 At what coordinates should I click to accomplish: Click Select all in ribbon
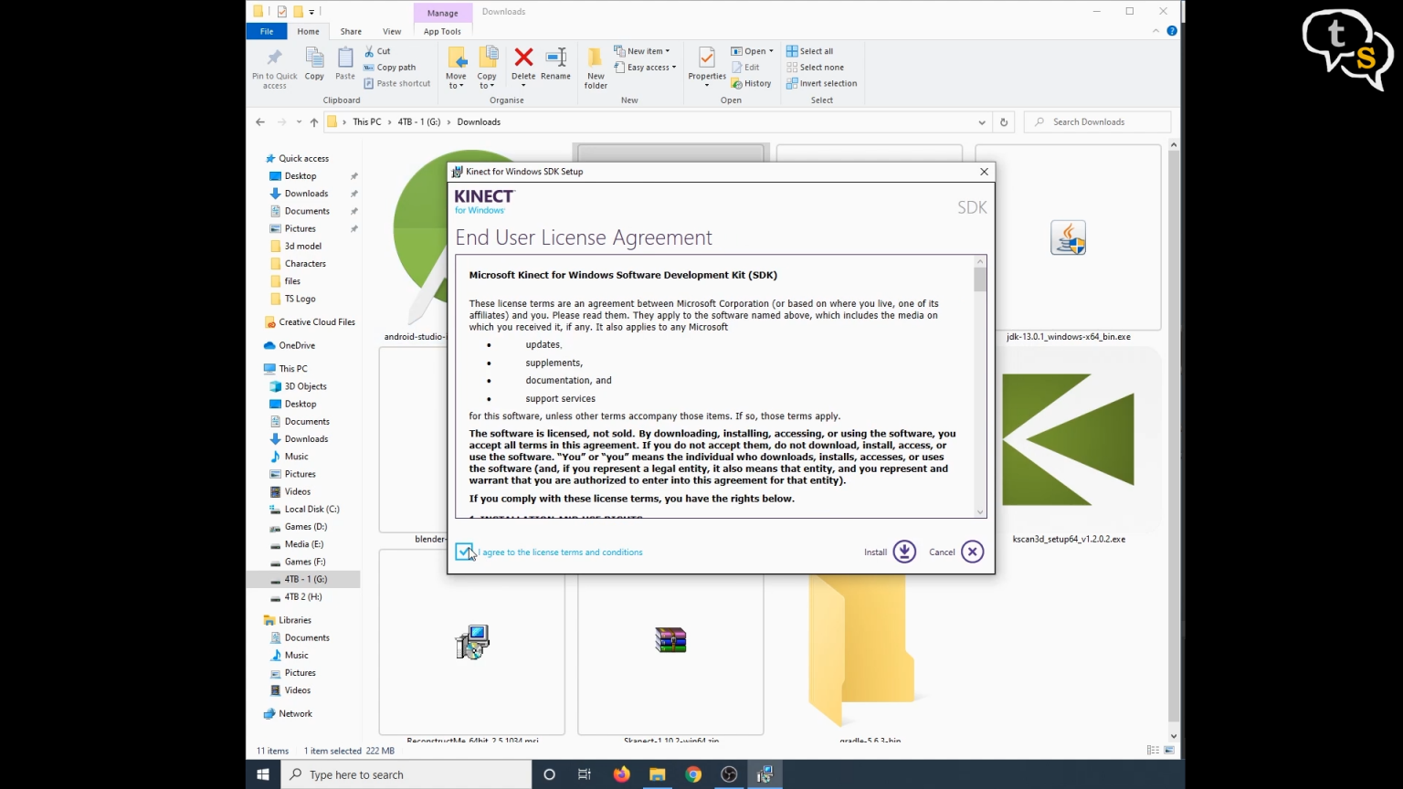coord(809,51)
